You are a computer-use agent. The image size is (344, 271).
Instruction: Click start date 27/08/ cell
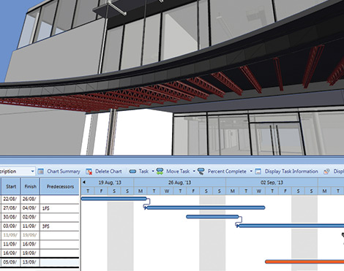click(x=10, y=208)
